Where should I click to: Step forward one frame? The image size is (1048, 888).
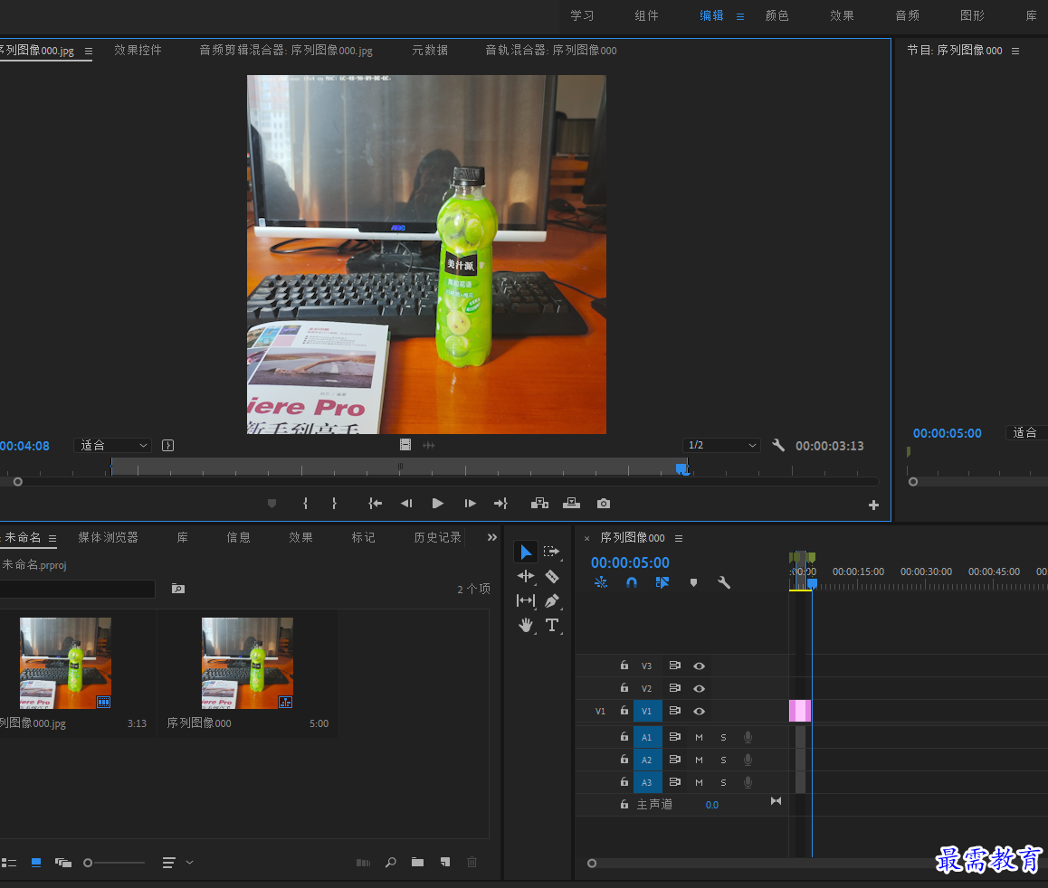click(470, 504)
